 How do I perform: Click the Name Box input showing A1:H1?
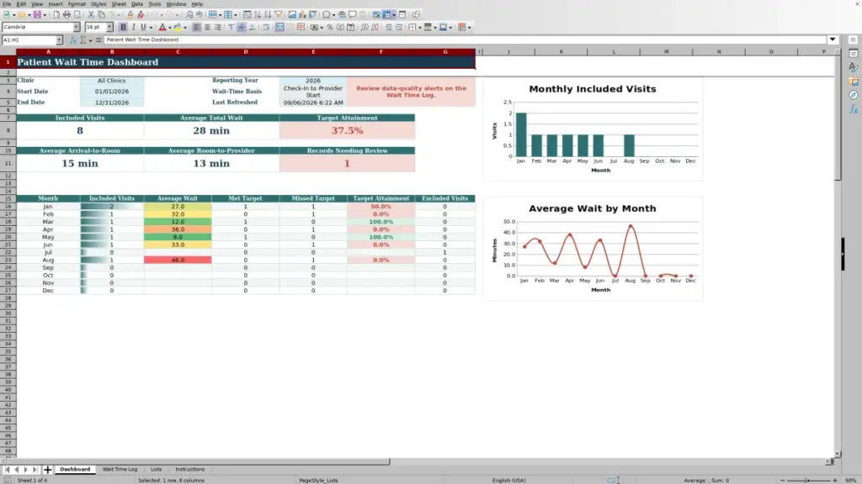coord(29,39)
